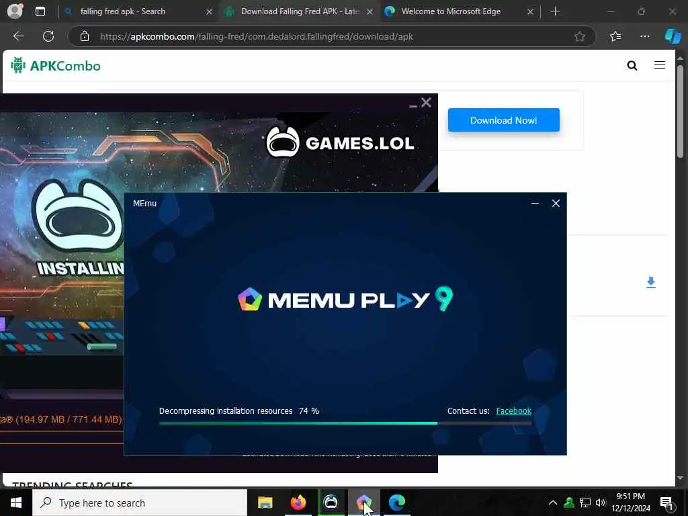Go back to the previous page

click(19, 36)
